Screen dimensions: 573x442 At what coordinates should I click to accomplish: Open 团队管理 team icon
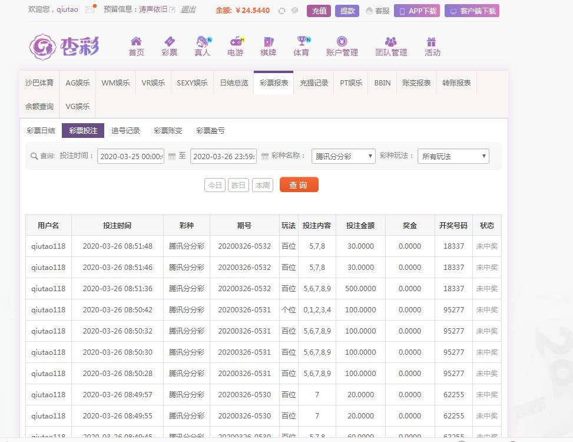[391, 42]
